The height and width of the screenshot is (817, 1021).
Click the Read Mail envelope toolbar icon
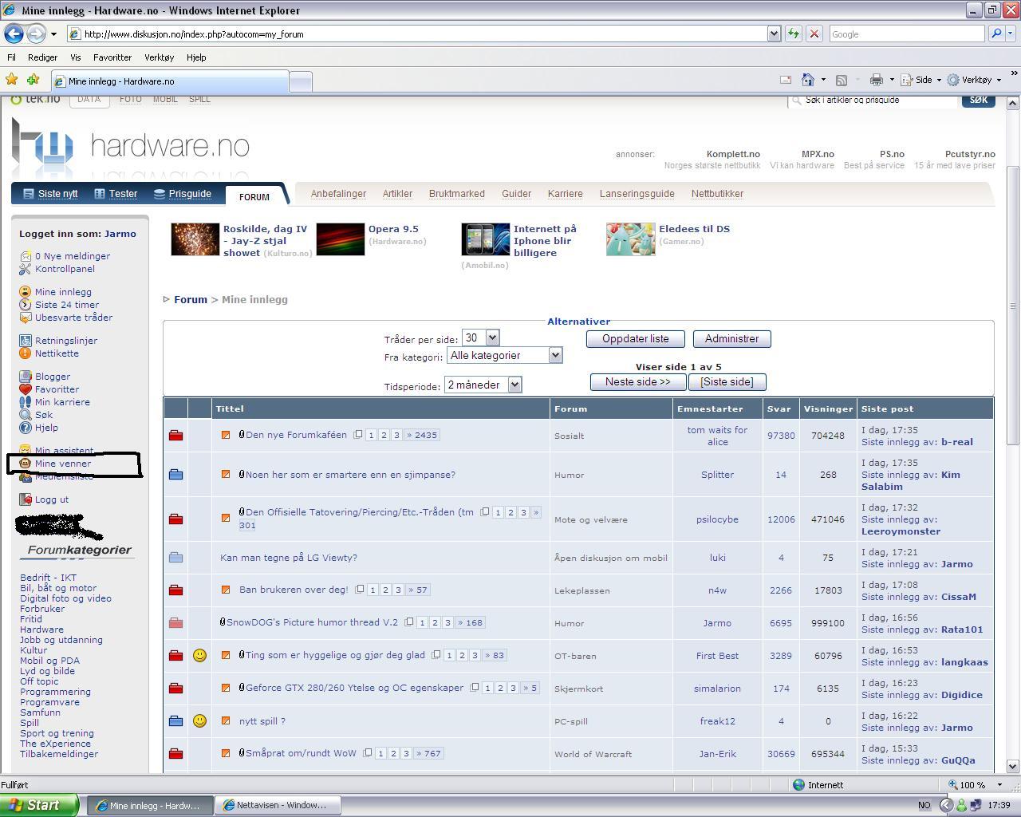coord(785,80)
